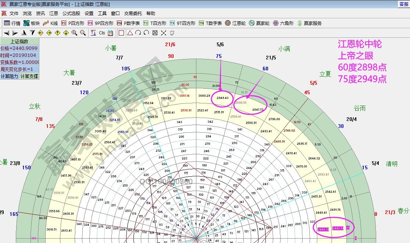410x243 pixels.
Task: Select the zoom in magnifier tool
Action: (x=73, y=33)
